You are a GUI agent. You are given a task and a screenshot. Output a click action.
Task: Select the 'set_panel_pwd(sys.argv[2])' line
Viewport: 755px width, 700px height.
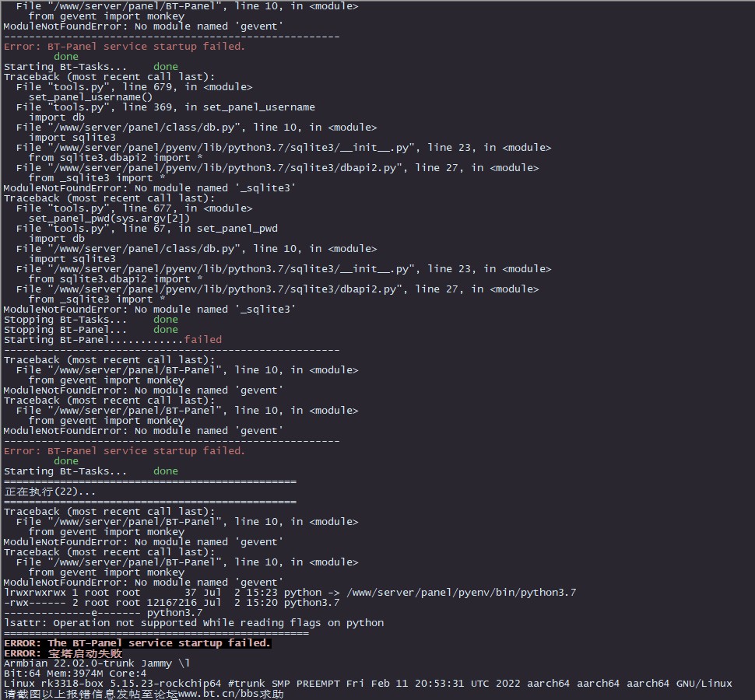pyautogui.click(x=109, y=219)
